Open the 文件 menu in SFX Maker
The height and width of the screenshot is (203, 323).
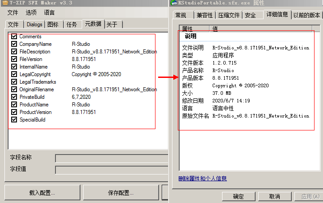pyautogui.click(x=13, y=12)
